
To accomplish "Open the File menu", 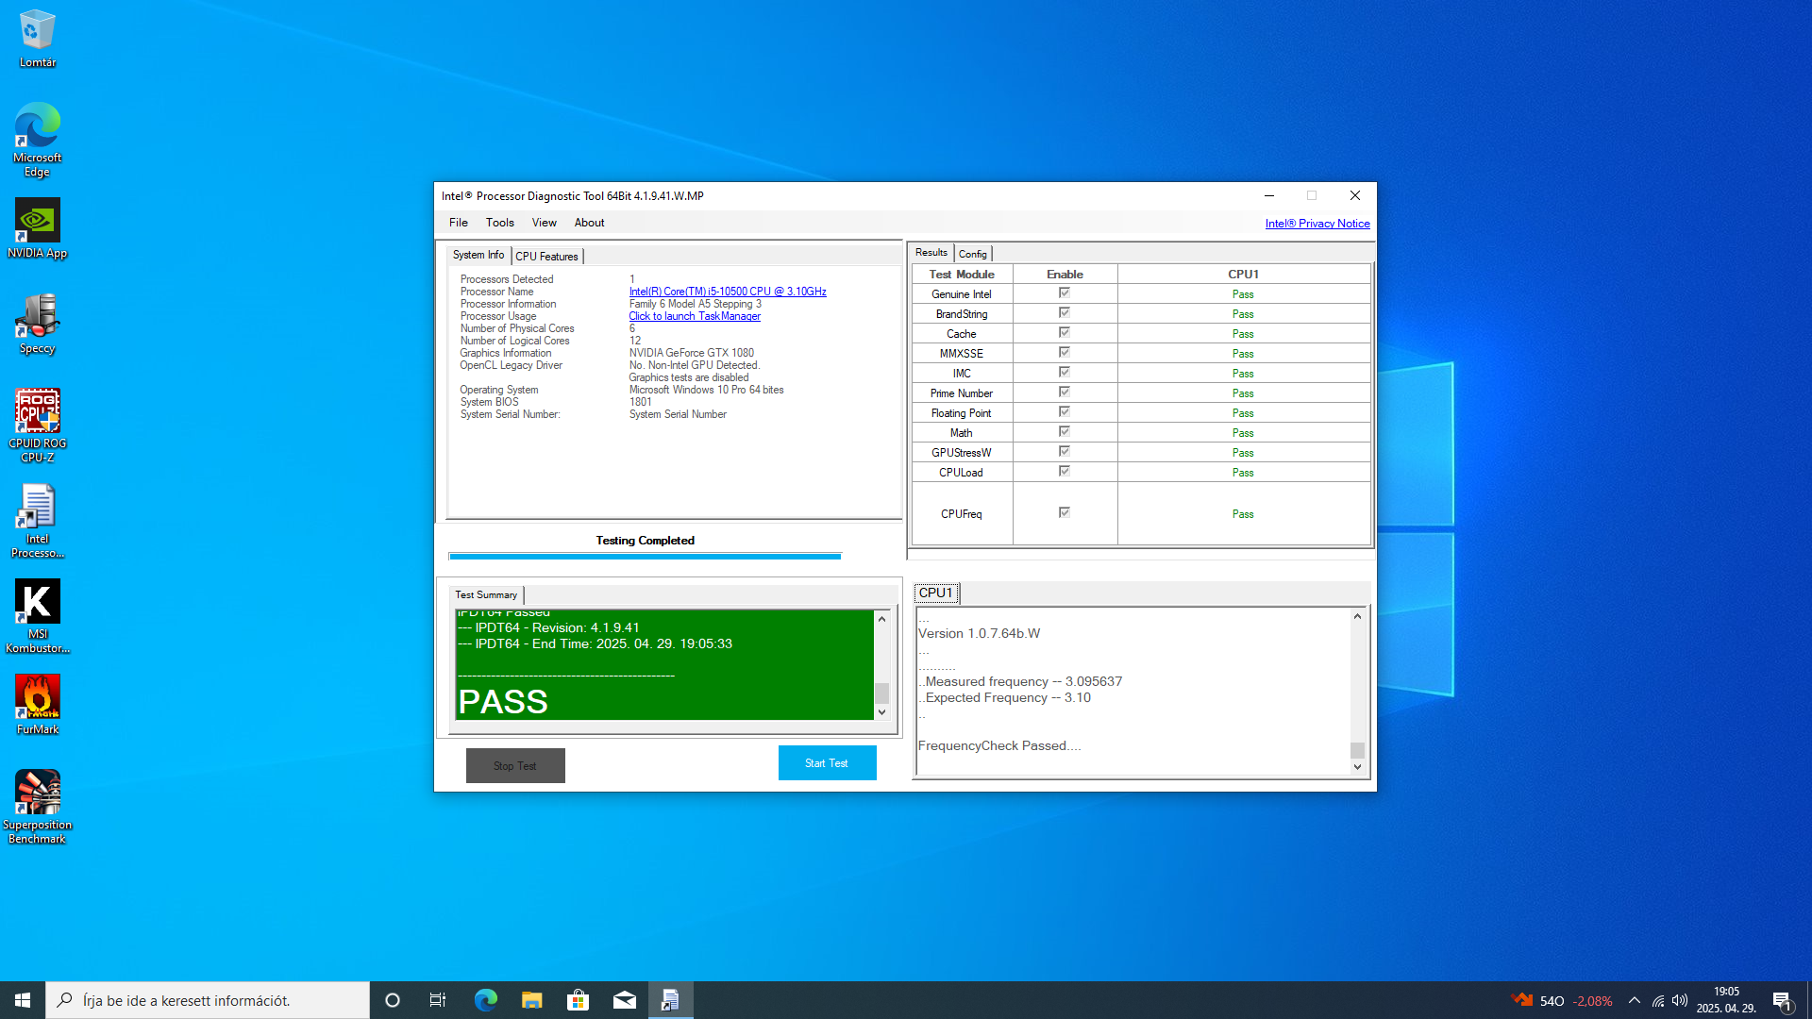I will [459, 223].
